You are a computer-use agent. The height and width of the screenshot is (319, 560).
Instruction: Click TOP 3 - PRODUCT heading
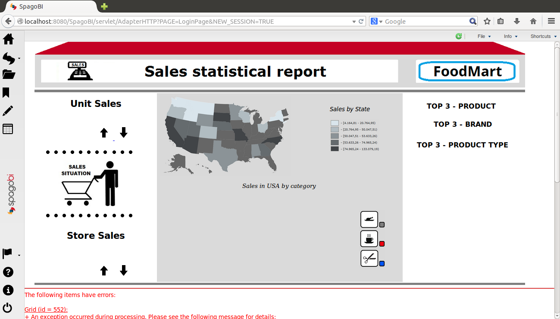tap(461, 106)
